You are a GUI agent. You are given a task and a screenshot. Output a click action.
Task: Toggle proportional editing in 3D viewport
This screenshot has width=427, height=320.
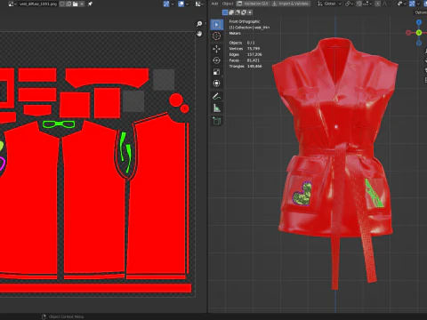[378, 4]
